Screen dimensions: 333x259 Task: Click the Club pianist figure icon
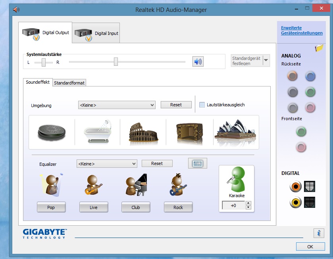136,185
